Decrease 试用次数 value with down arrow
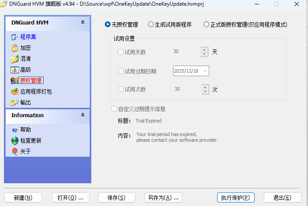The width and height of the screenshot is (308, 206). (205, 91)
